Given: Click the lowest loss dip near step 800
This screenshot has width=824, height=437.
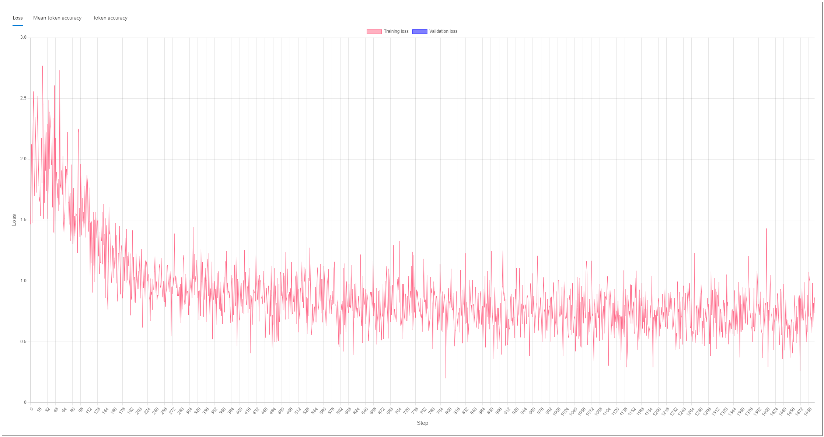Looking at the screenshot, I should [x=446, y=378].
